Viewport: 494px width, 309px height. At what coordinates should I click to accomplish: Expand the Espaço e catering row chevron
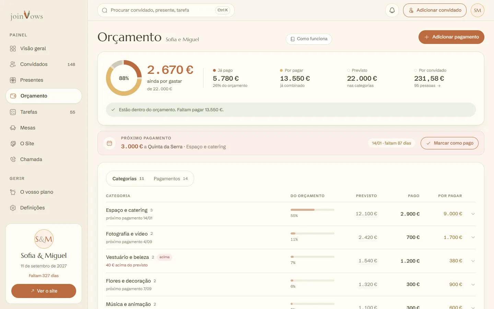(473, 214)
